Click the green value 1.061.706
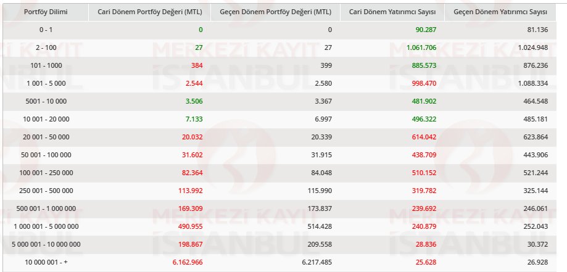 pos(421,47)
